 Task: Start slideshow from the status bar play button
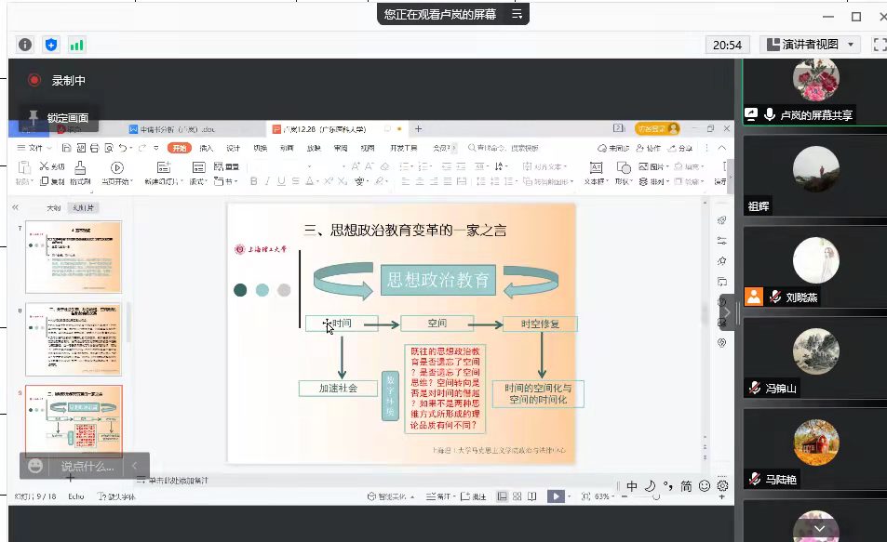556,496
